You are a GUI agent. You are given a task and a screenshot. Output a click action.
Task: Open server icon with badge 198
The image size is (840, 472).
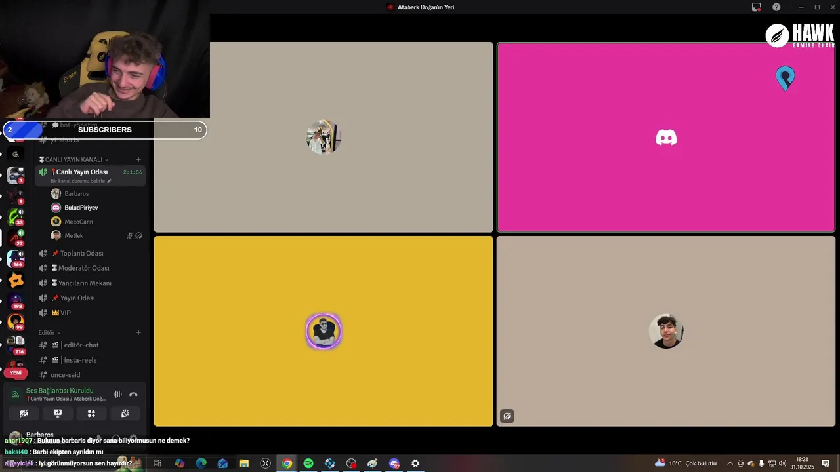click(x=16, y=301)
